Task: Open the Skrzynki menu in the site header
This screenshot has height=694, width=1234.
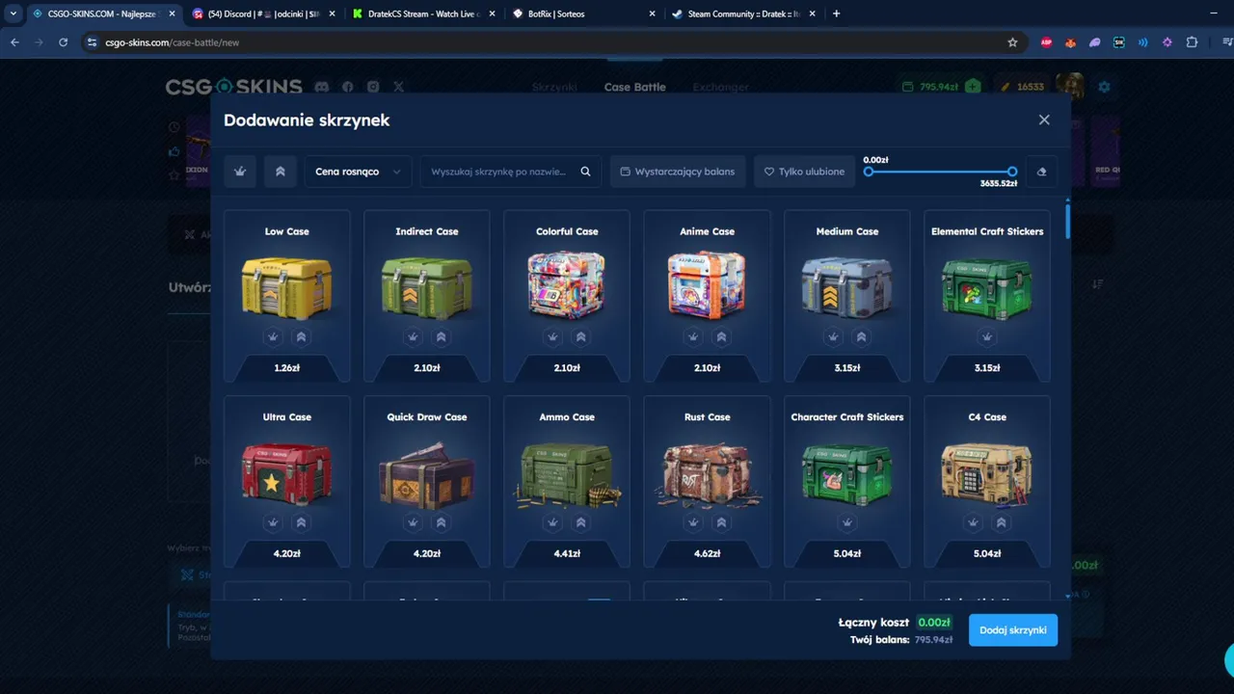Action: pyautogui.click(x=554, y=87)
